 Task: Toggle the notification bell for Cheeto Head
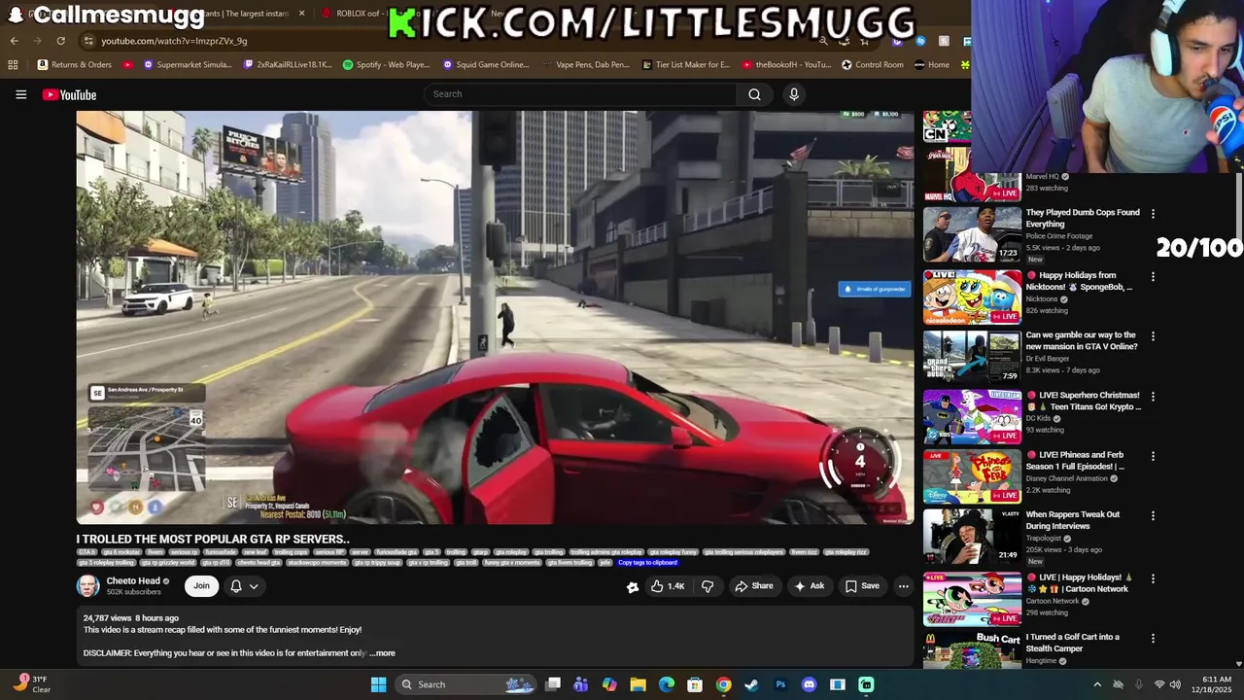(235, 586)
